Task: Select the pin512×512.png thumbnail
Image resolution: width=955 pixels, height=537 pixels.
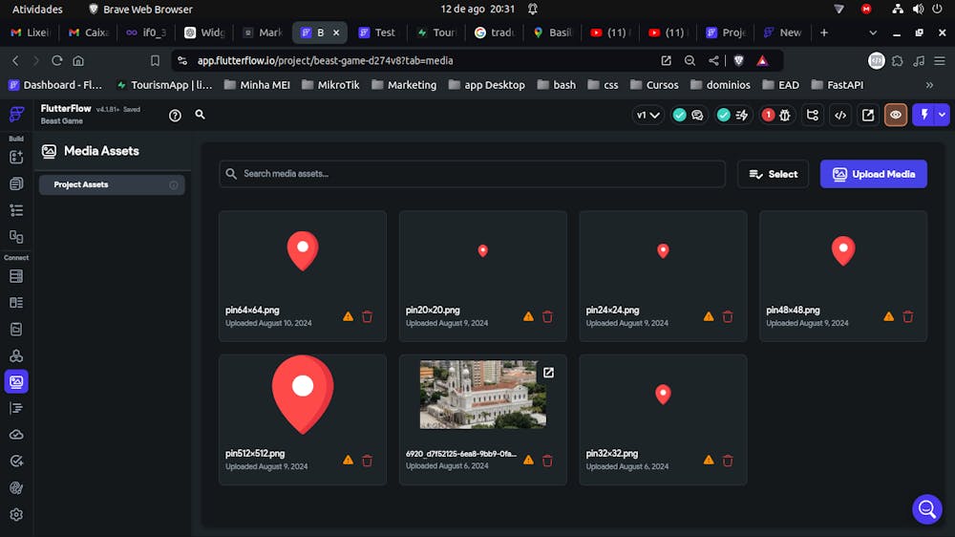Action: pyautogui.click(x=303, y=394)
